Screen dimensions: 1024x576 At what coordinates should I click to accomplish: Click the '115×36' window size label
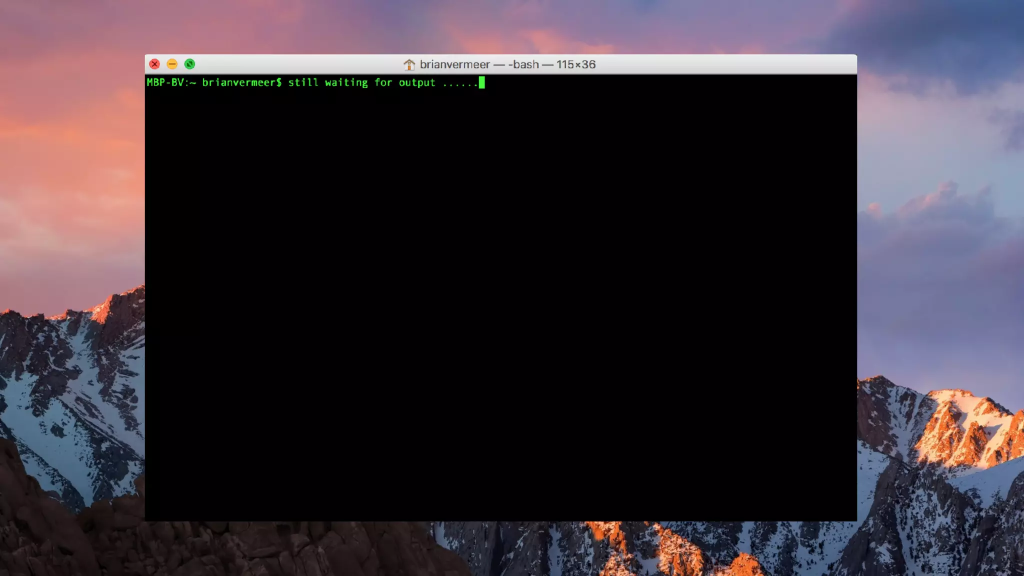click(x=576, y=64)
